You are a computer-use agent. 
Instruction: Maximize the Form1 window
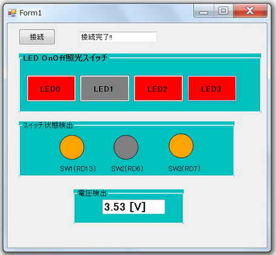pyautogui.click(x=223, y=11)
